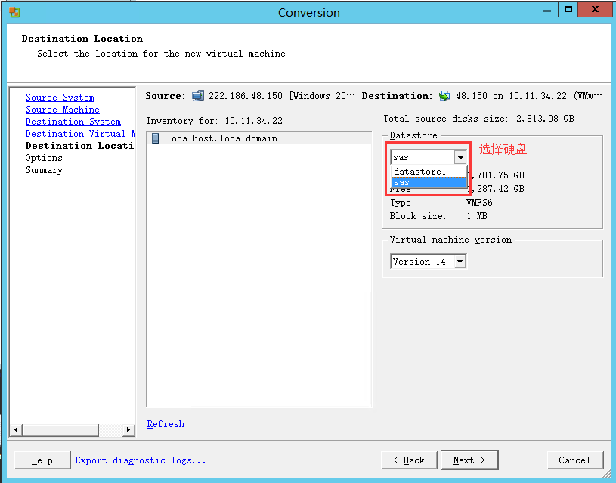Click left arrow of steps scrollbar
Image resolution: width=616 pixels, height=483 pixels.
(16, 430)
